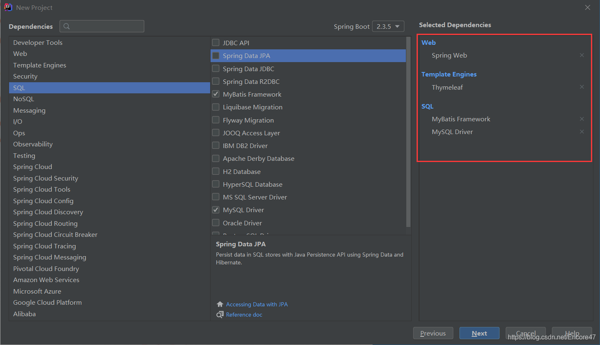Select Testing category

109,155
